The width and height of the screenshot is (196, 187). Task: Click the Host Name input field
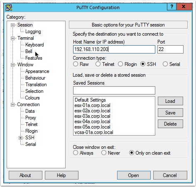(114, 49)
